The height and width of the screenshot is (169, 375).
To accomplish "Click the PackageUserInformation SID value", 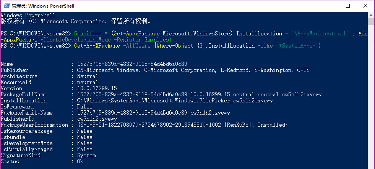I will 149,125.
